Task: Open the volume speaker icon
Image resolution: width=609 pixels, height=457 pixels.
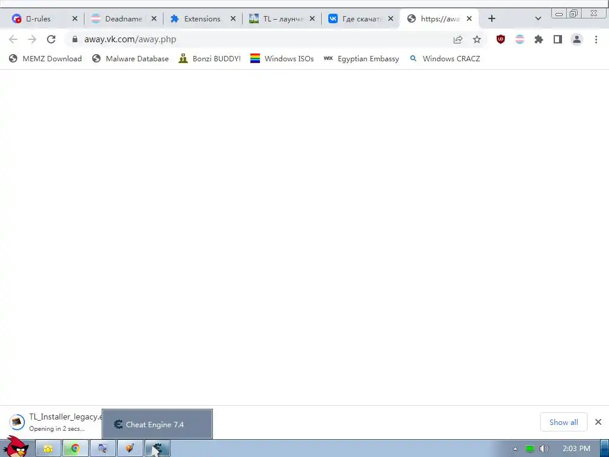Action: (x=544, y=449)
